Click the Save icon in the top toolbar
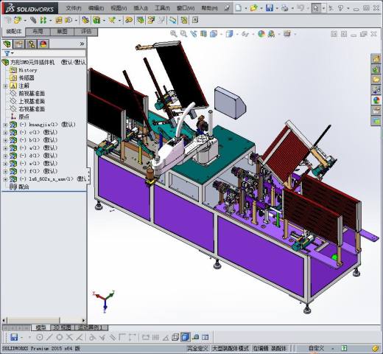This screenshot has width=383, height=354. (269, 8)
